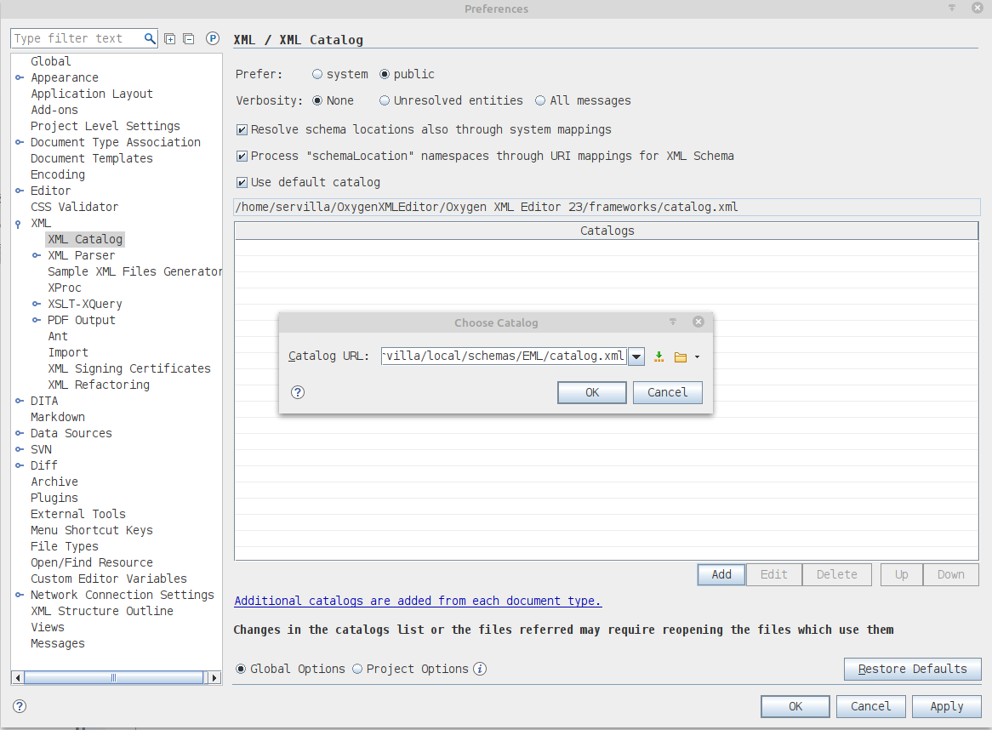The image size is (992, 730).
Task: Click the 'Type filter text' search field
Action: click(77, 38)
